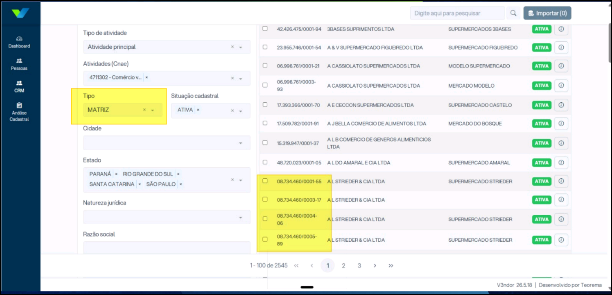Screen dimensions: 612x295
Task: Show info for CNPJ 08.734.460/0005-89 row
Action: click(561, 240)
